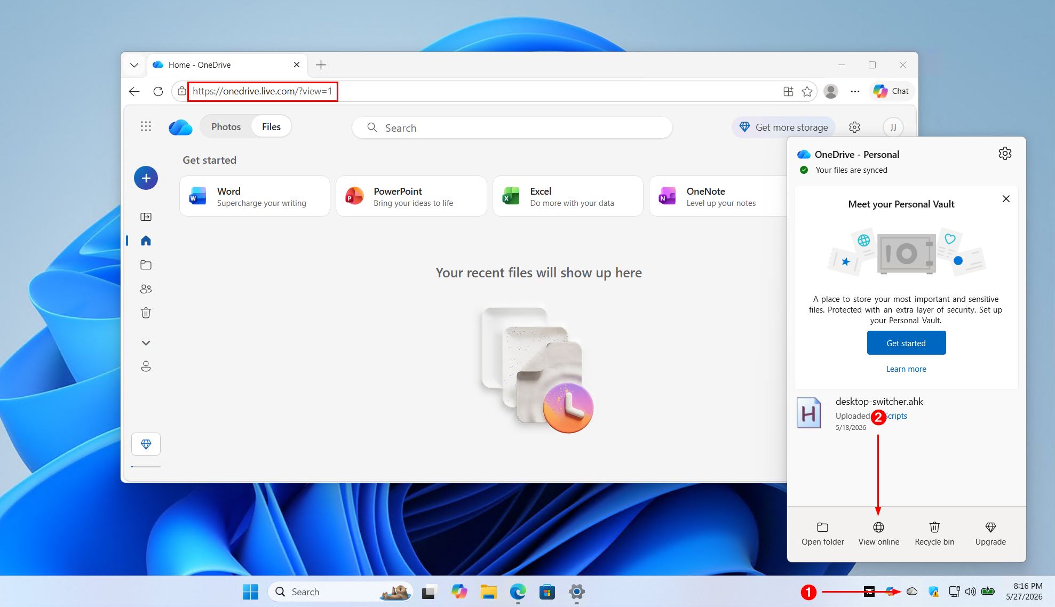
Task: Click the Get more storage button
Action: point(783,127)
